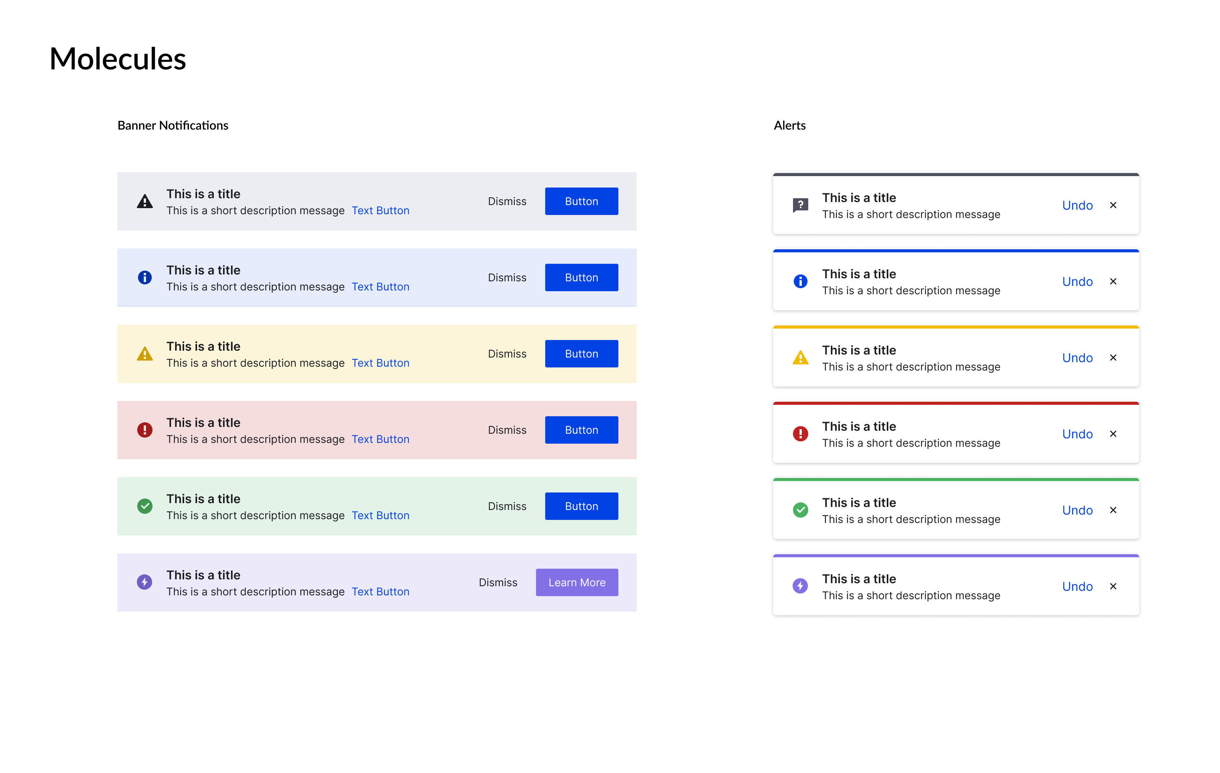Click the purple lightning bolt alert icon
Screen dimensions: 1220x773
[x=800, y=586]
